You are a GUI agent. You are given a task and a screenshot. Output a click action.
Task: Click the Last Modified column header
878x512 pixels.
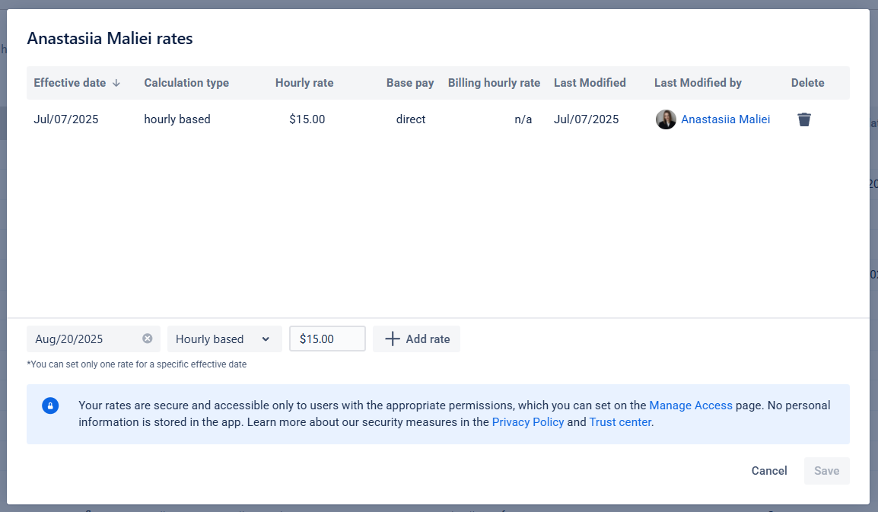coord(590,83)
